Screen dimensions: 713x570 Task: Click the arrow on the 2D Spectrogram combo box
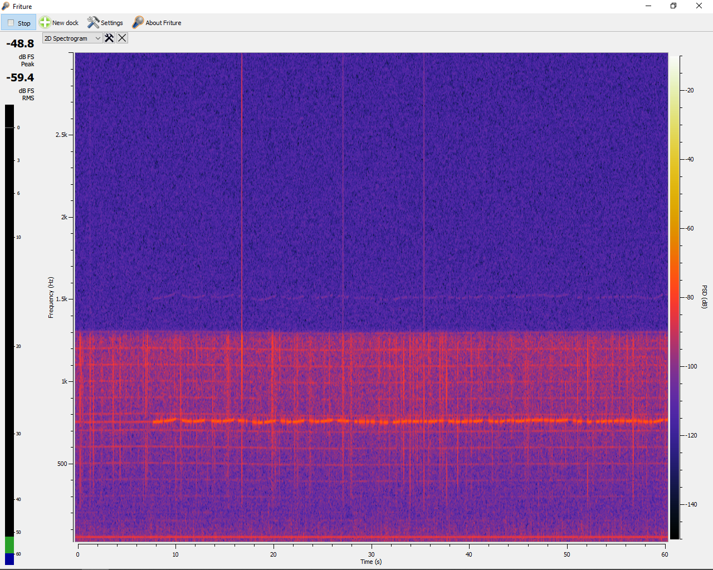(x=98, y=38)
